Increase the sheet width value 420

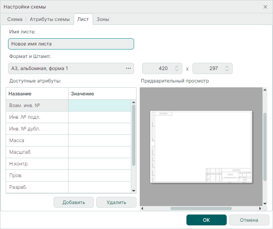[176, 66]
